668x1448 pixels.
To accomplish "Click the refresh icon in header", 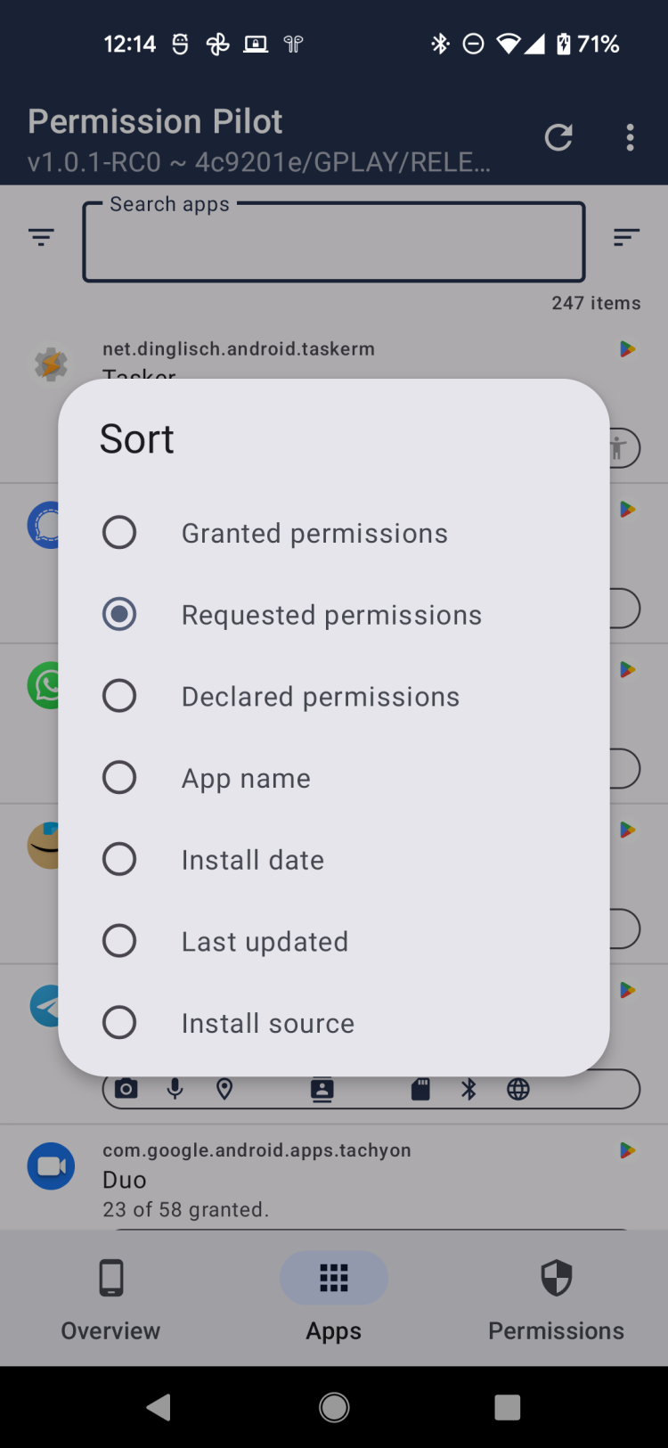I will pos(558,137).
